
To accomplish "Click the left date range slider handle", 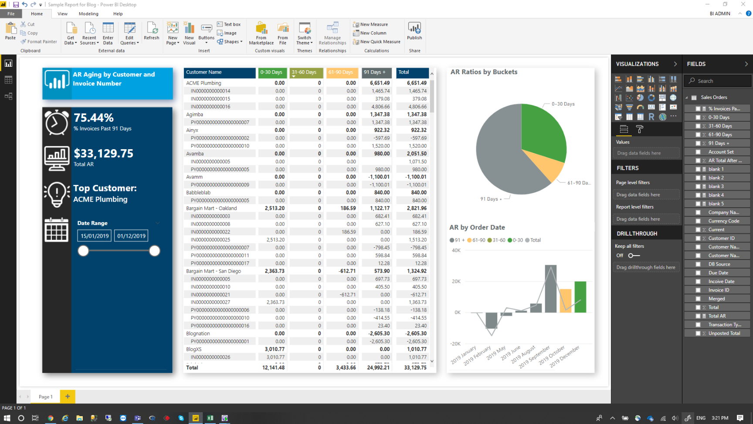I will pos(83,251).
